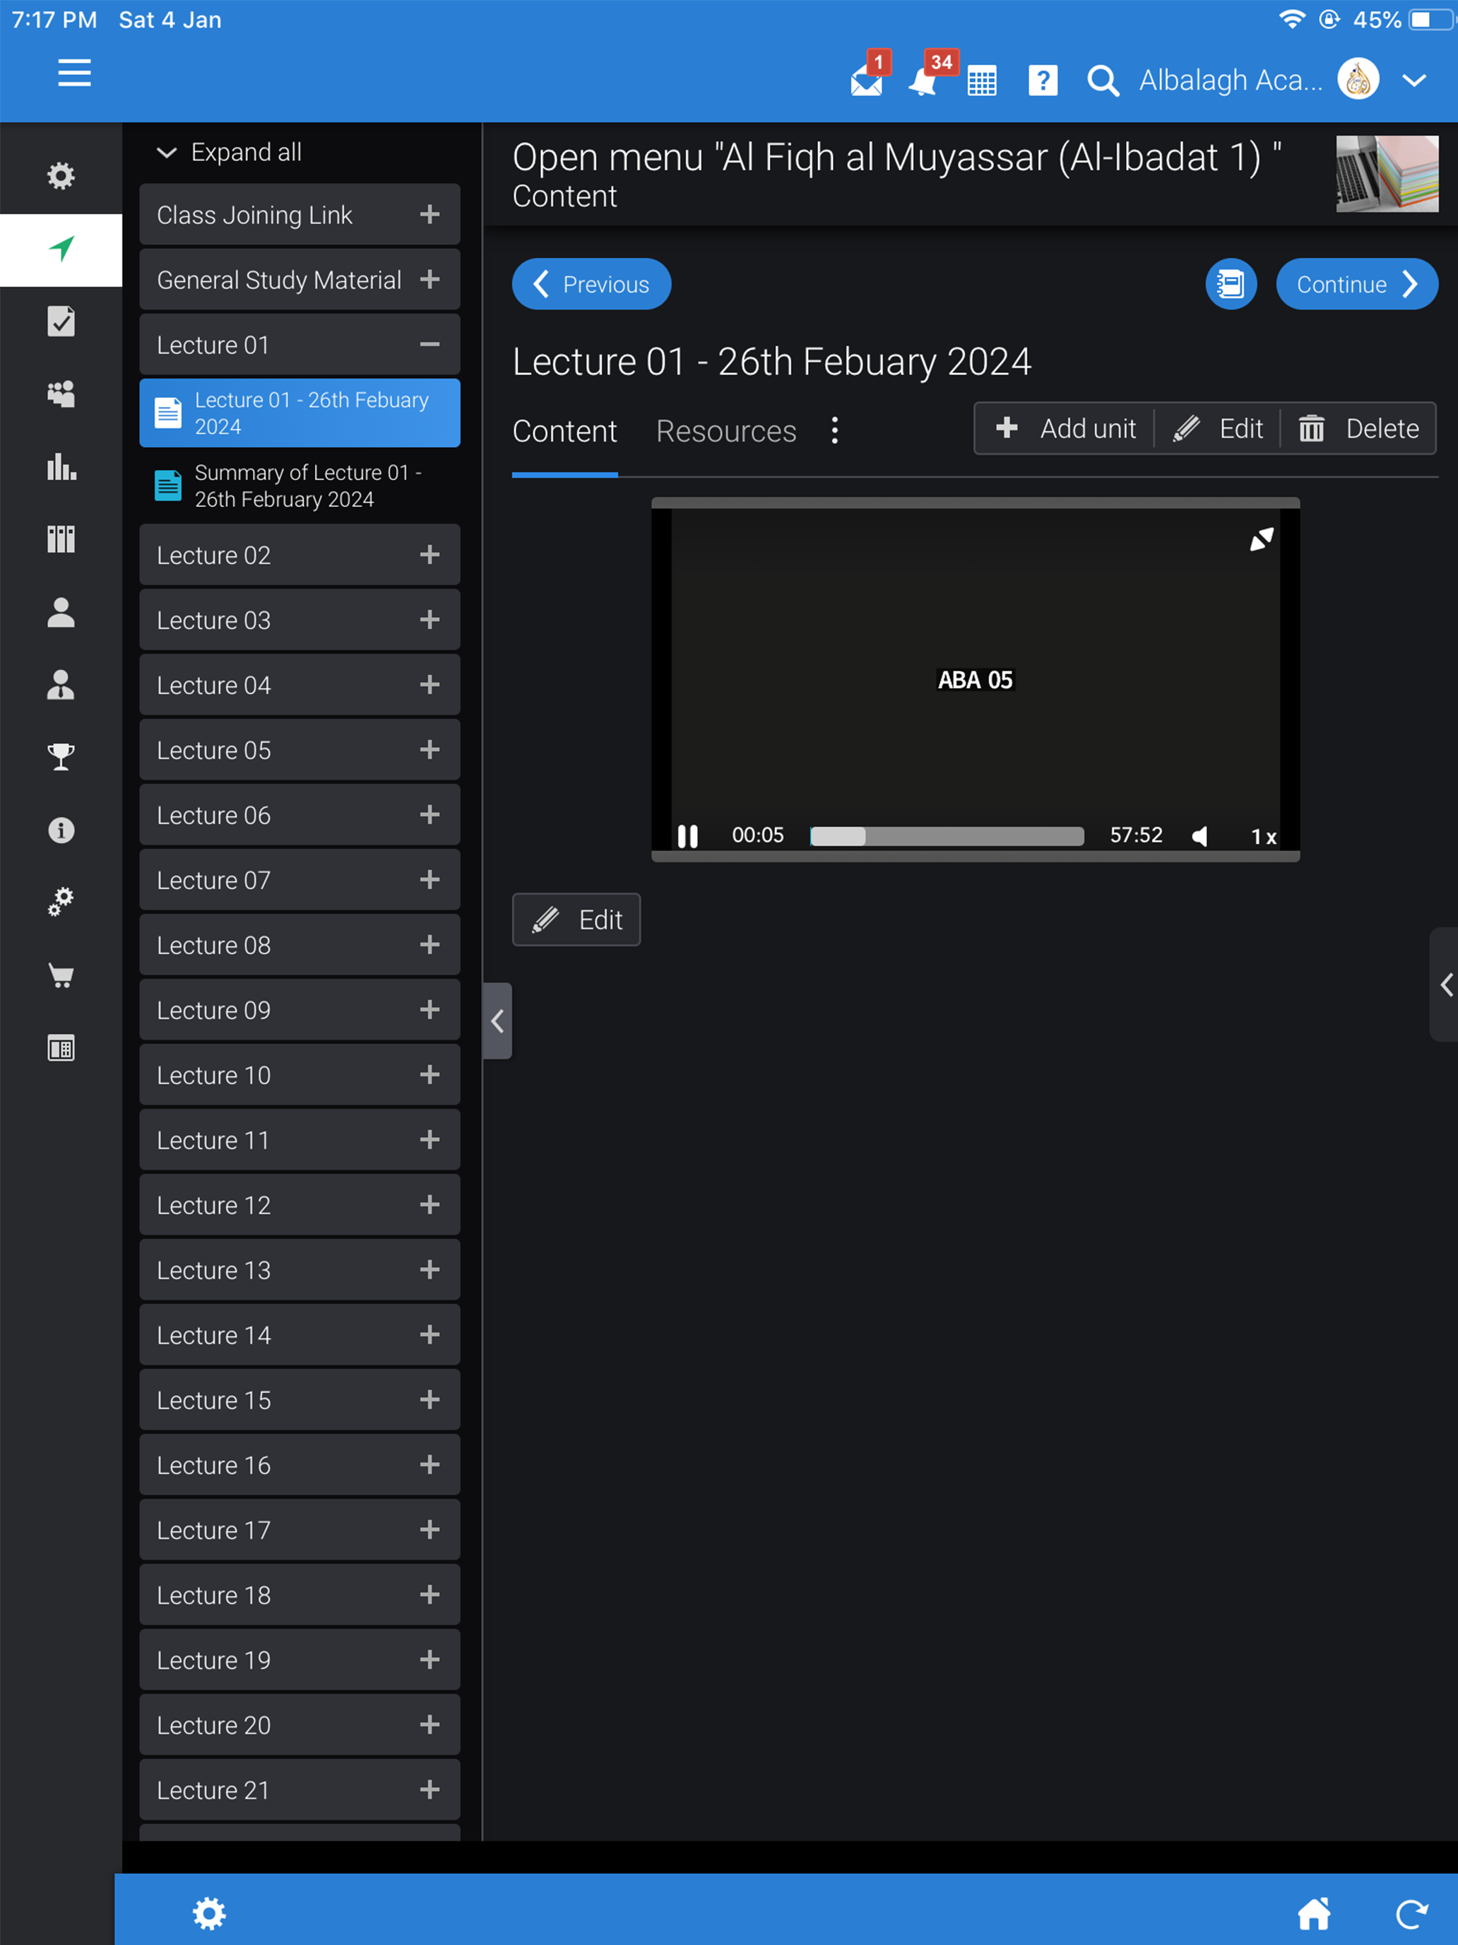
Task: Seek in the video progress bar
Action: point(946,835)
